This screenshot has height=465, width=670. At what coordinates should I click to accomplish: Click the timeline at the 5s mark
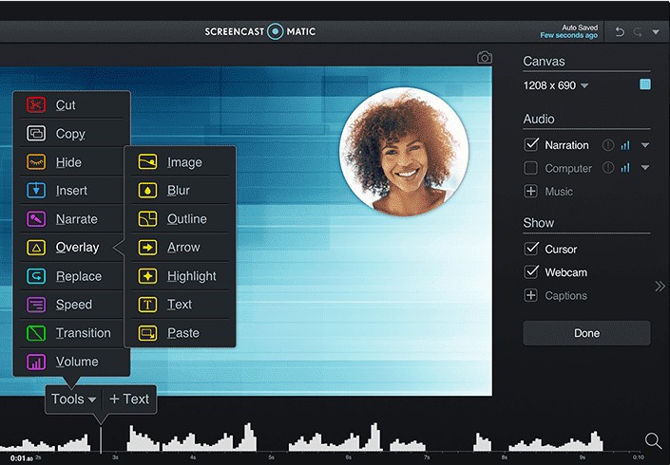tap(271, 456)
